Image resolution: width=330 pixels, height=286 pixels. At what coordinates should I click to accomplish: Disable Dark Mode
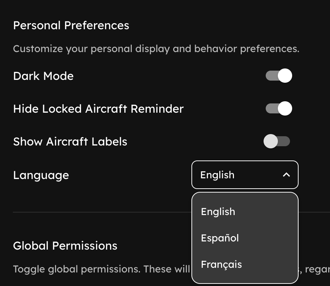click(278, 76)
